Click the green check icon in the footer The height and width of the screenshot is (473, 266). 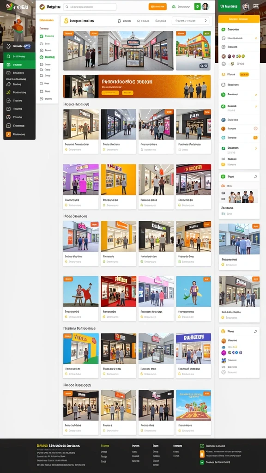(x=202, y=446)
